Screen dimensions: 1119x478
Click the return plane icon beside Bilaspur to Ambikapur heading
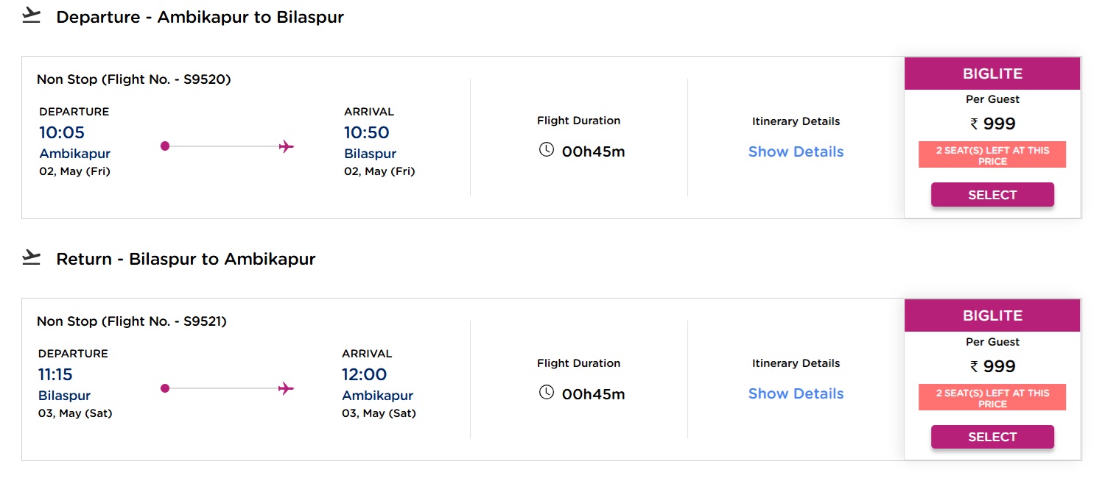tap(31, 258)
